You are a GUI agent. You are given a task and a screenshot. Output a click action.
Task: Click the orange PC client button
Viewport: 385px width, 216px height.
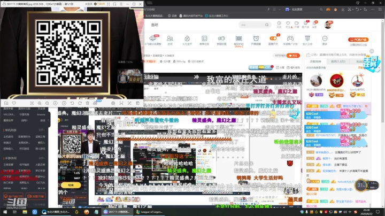click(358, 40)
